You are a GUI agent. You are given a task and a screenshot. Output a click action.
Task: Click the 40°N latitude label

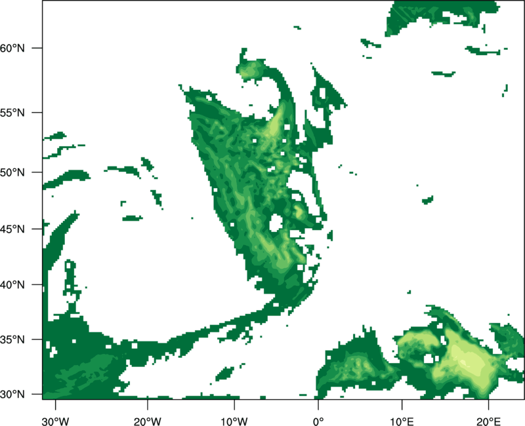pyautogui.click(x=12, y=285)
